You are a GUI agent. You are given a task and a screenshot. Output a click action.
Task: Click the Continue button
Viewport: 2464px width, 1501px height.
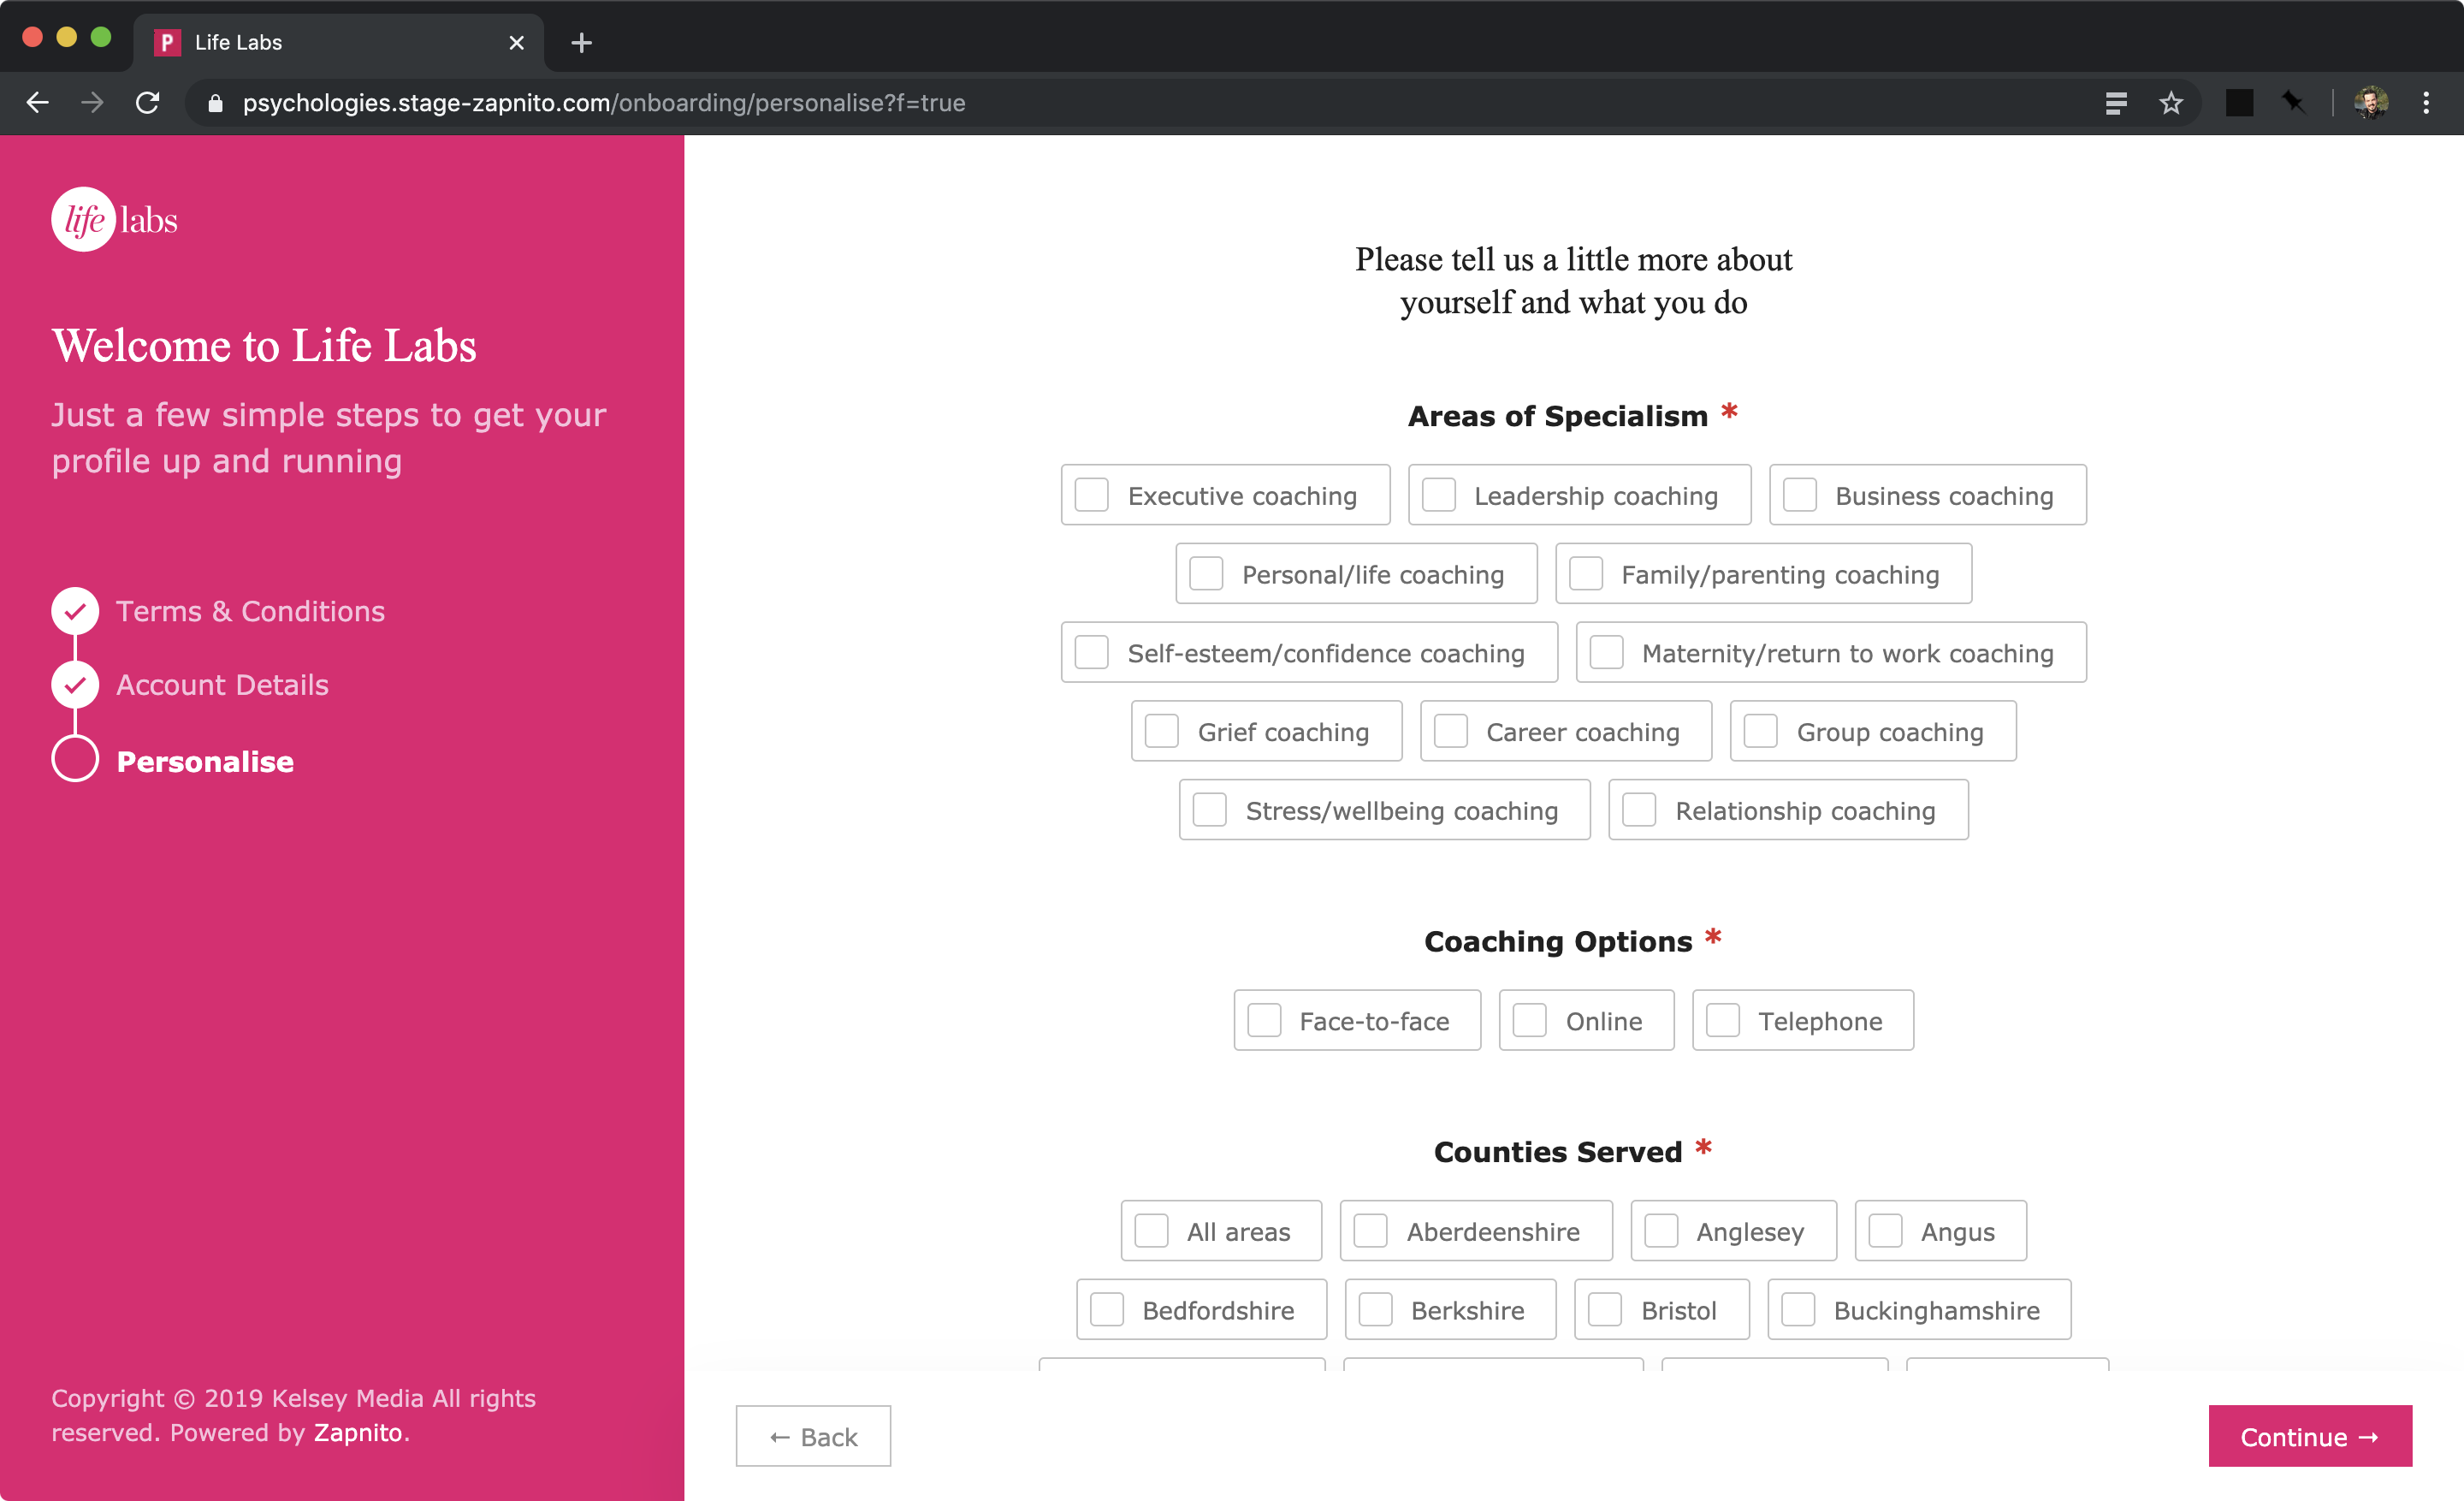point(2310,1436)
